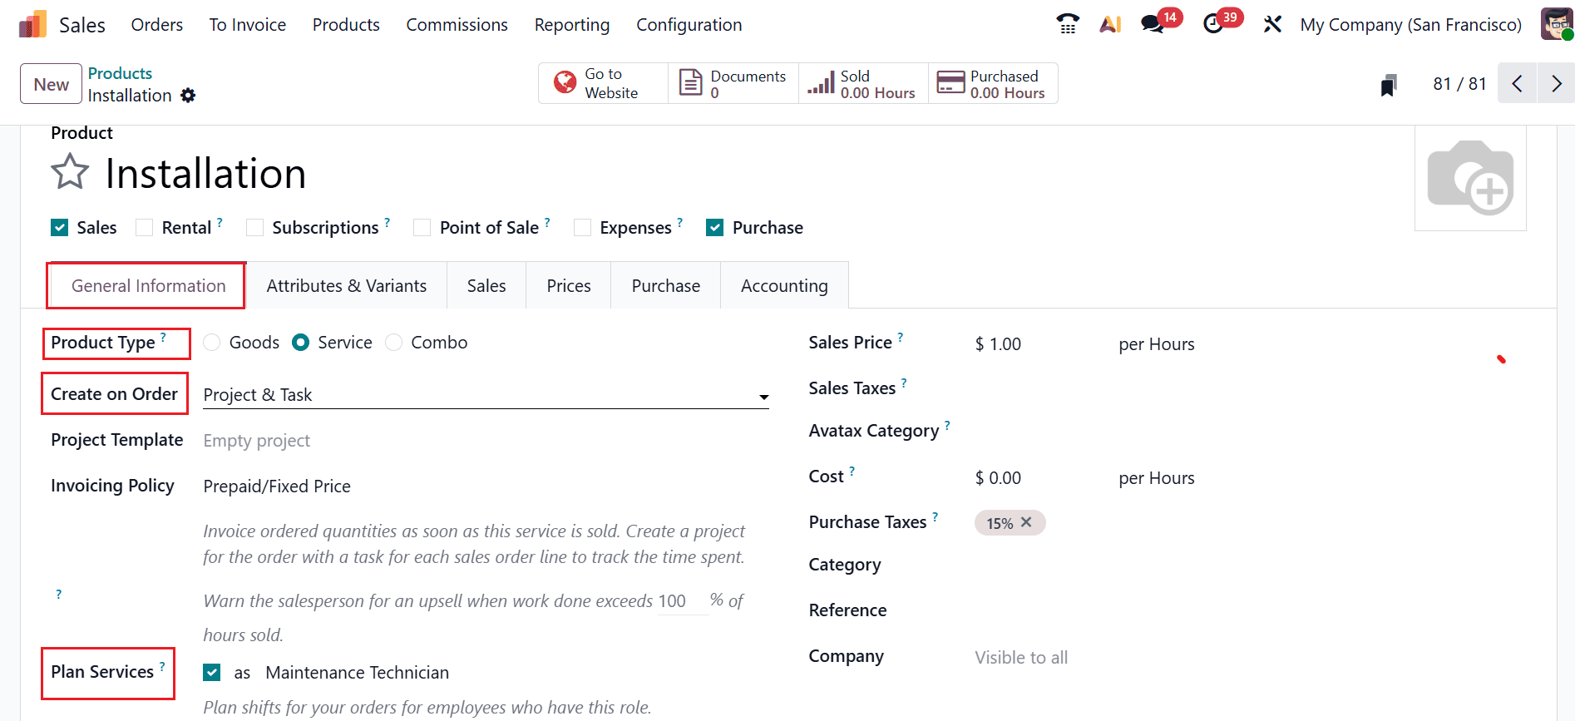Click the bookmark icon near record counter
Screen dimensions: 1575x721
pos(1389,85)
